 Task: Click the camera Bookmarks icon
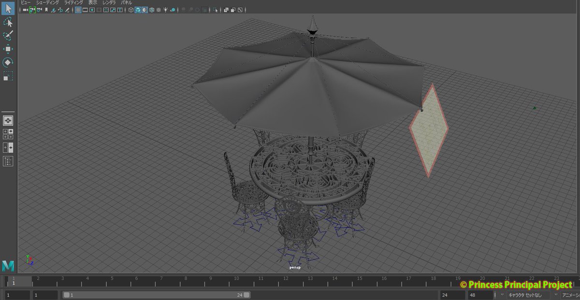click(x=46, y=10)
